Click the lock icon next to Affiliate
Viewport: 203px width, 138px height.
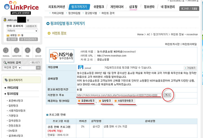(5, 20)
